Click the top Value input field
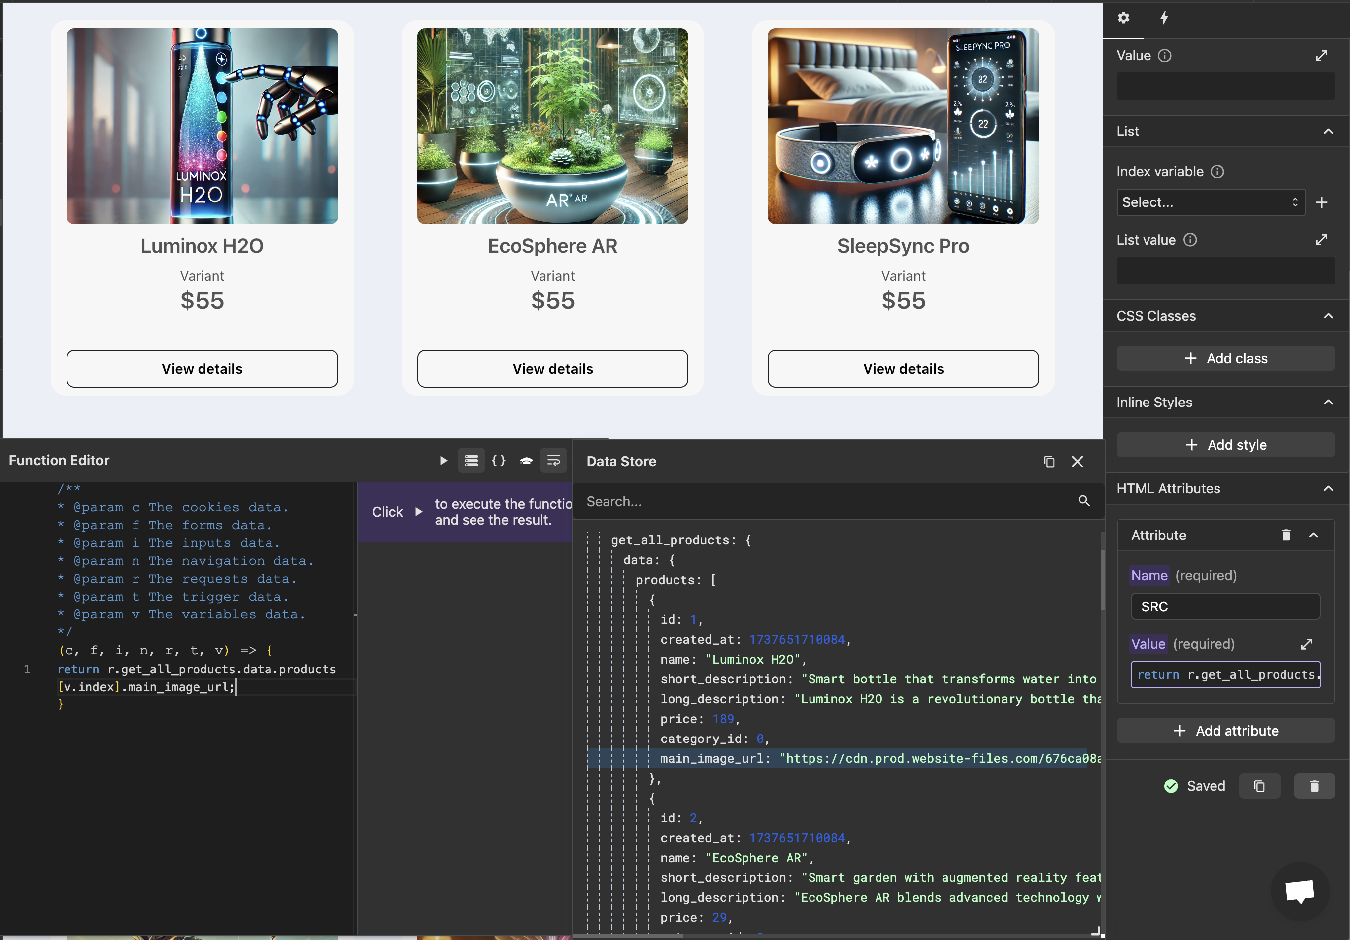Viewport: 1350px width, 940px height. pos(1225,86)
